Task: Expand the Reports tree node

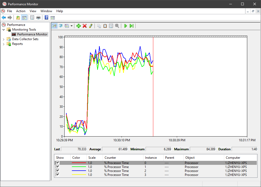Action: coord(4,44)
